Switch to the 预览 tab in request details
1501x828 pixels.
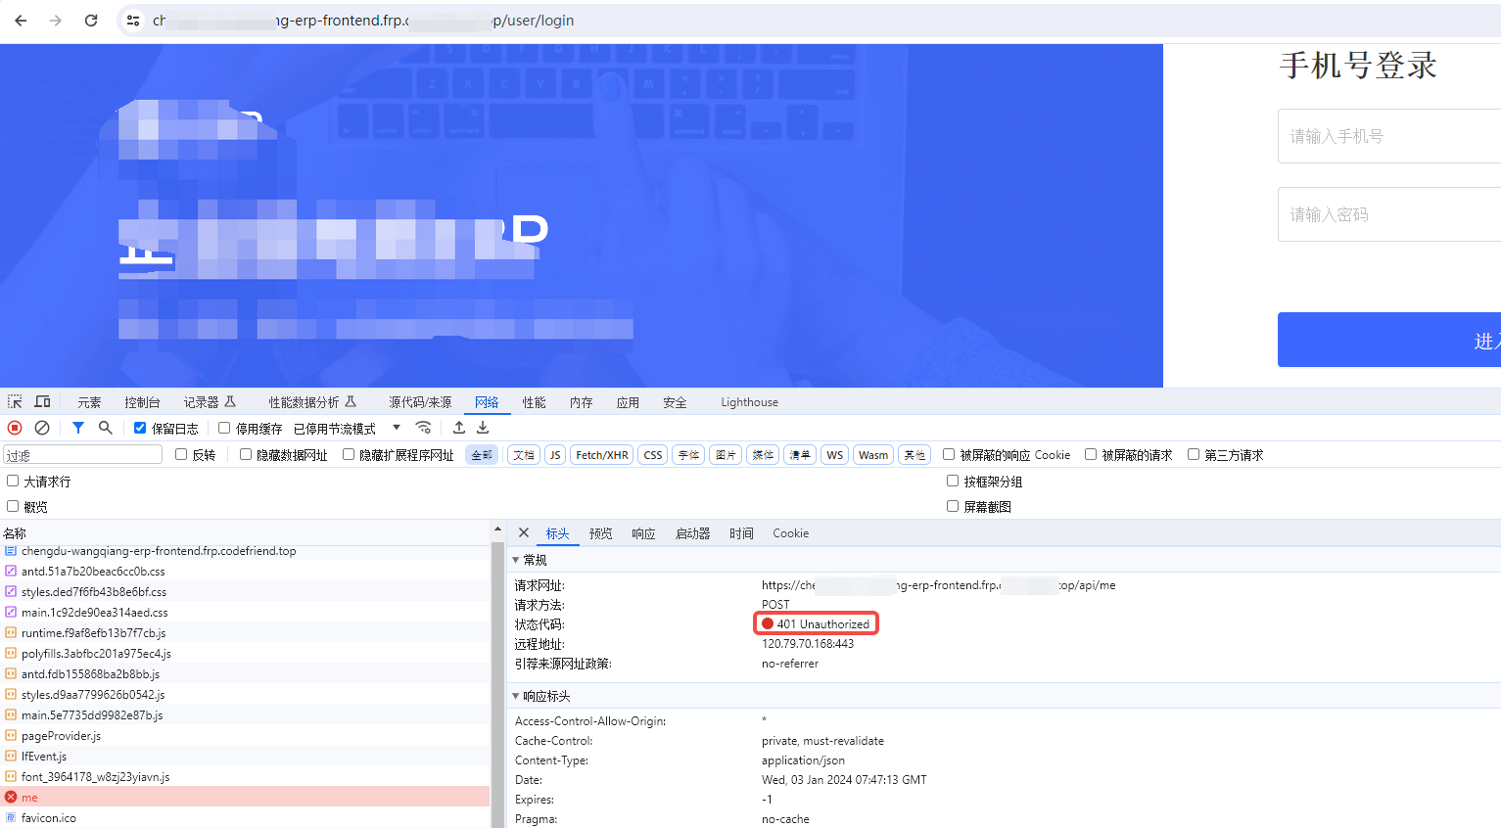600,533
